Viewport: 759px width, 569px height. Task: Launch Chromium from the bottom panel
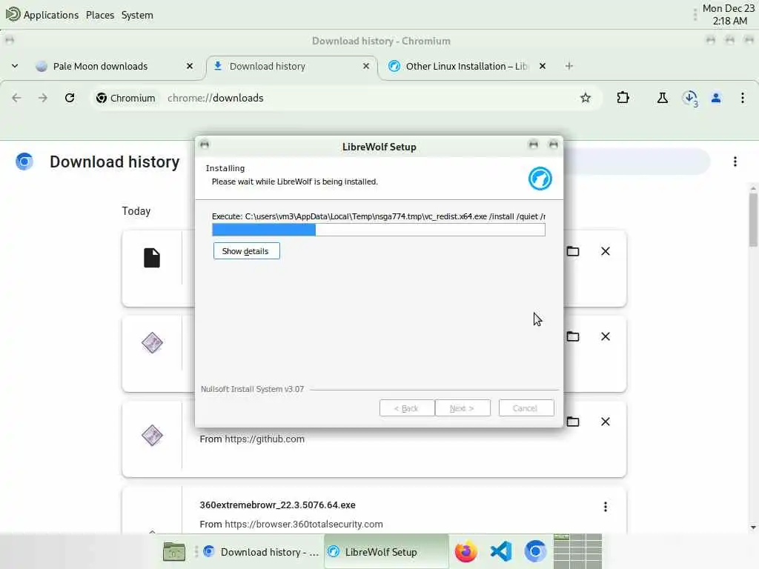coord(535,551)
